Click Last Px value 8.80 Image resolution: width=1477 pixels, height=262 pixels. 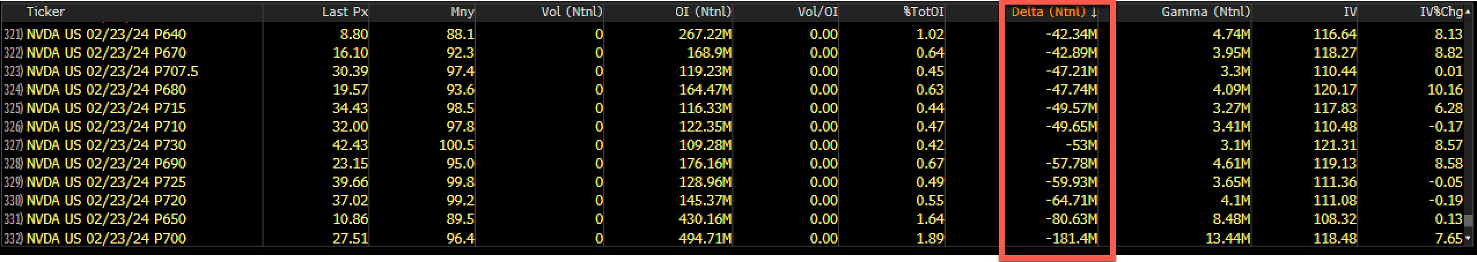(x=354, y=34)
